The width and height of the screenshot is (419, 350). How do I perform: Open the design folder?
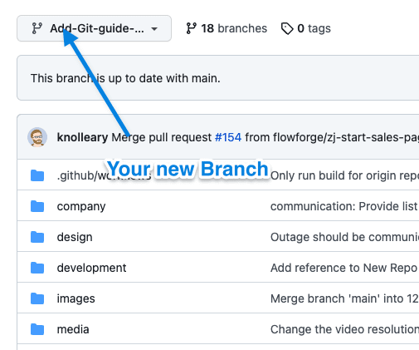click(x=75, y=237)
